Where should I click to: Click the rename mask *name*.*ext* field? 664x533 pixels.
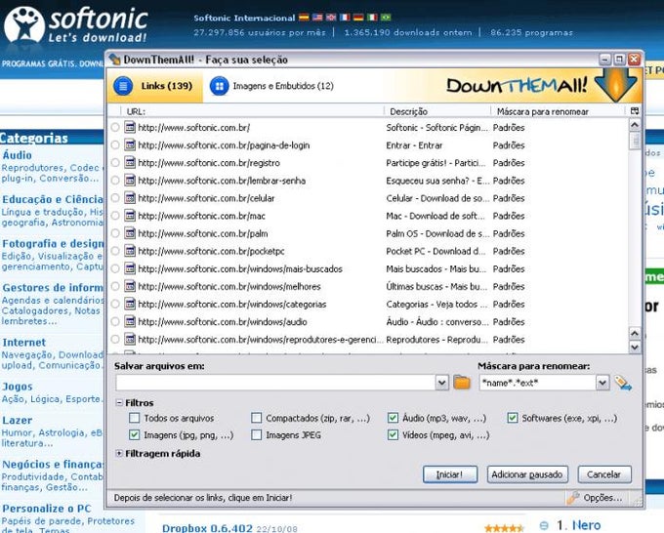pos(538,383)
